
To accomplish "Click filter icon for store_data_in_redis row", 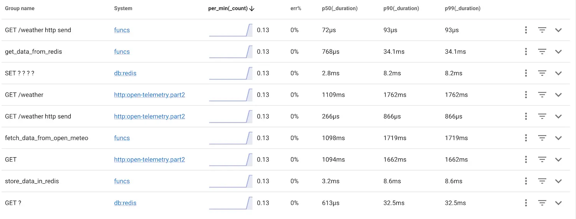I will tap(542, 181).
